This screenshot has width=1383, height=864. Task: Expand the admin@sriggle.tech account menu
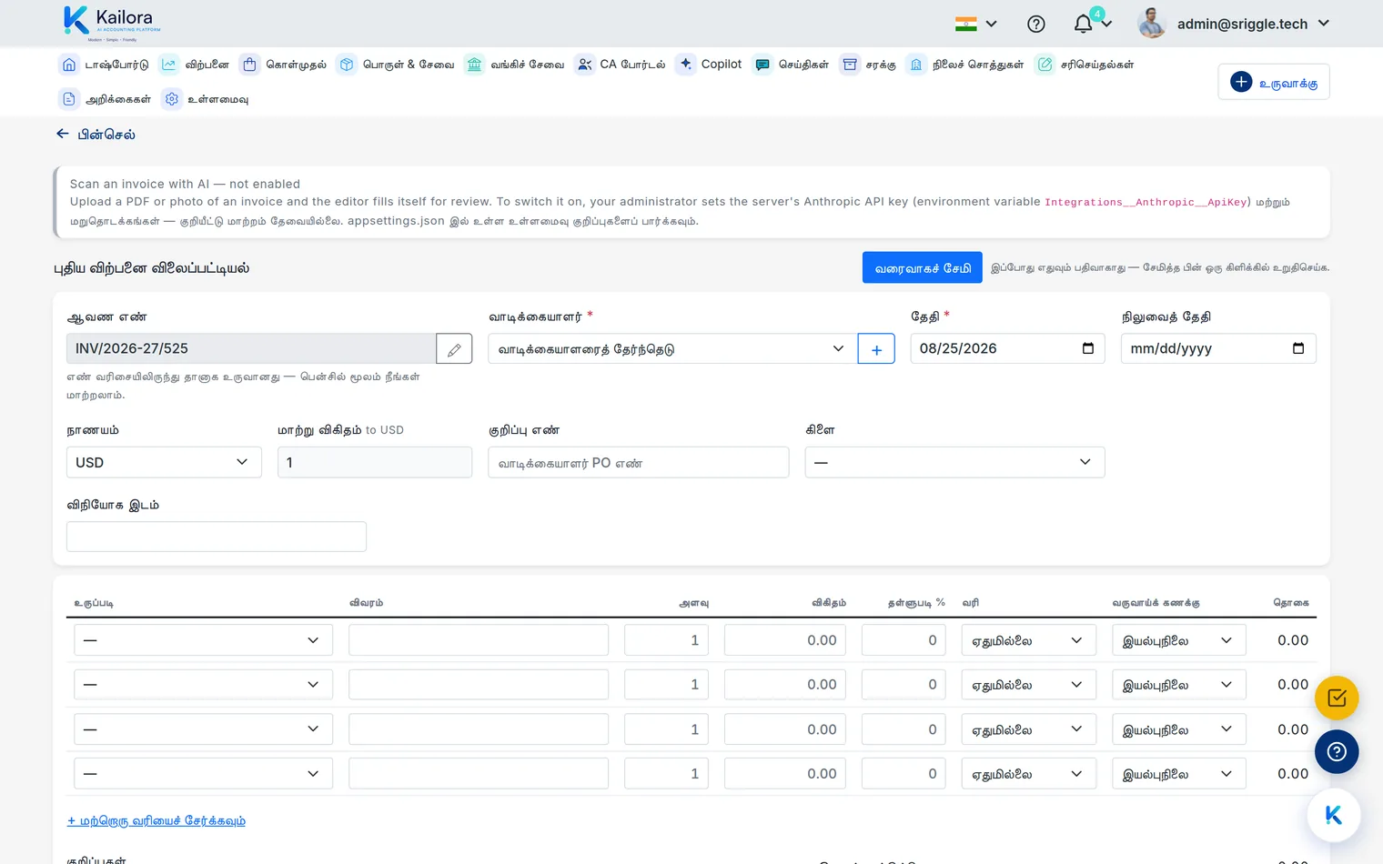point(1253,24)
